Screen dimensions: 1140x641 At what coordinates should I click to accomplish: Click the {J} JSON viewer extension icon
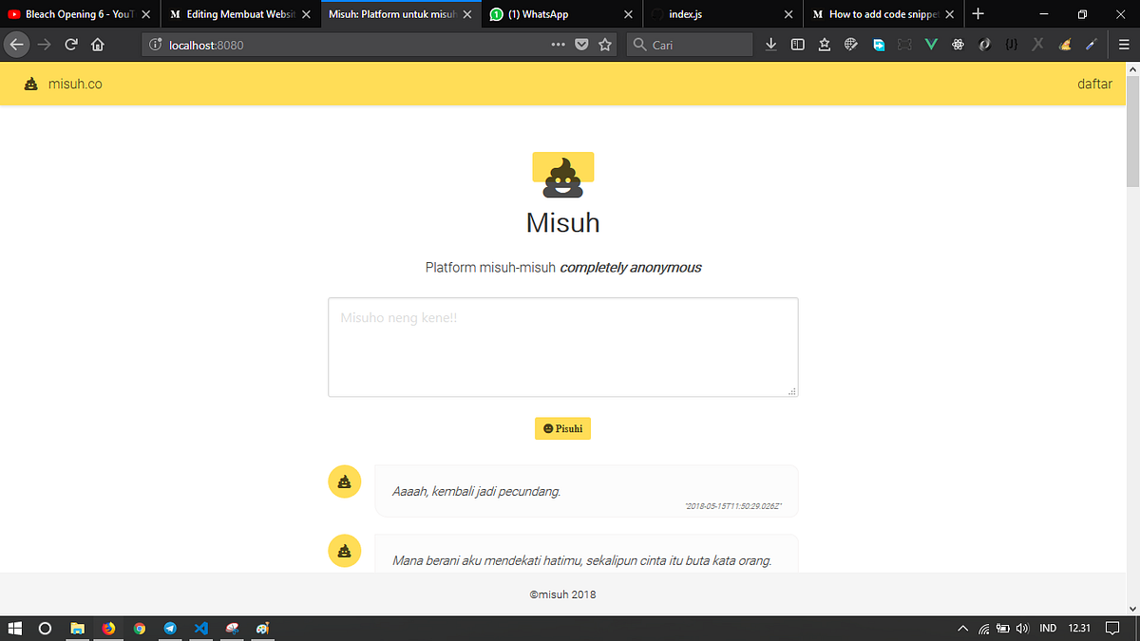(1010, 44)
